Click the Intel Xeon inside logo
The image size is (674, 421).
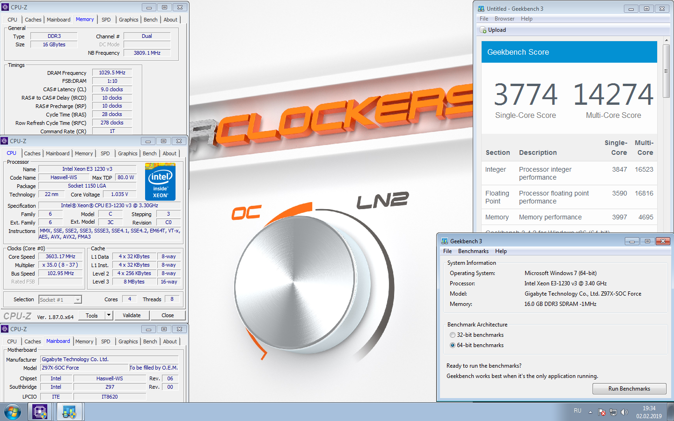click(x=160, y=181)
